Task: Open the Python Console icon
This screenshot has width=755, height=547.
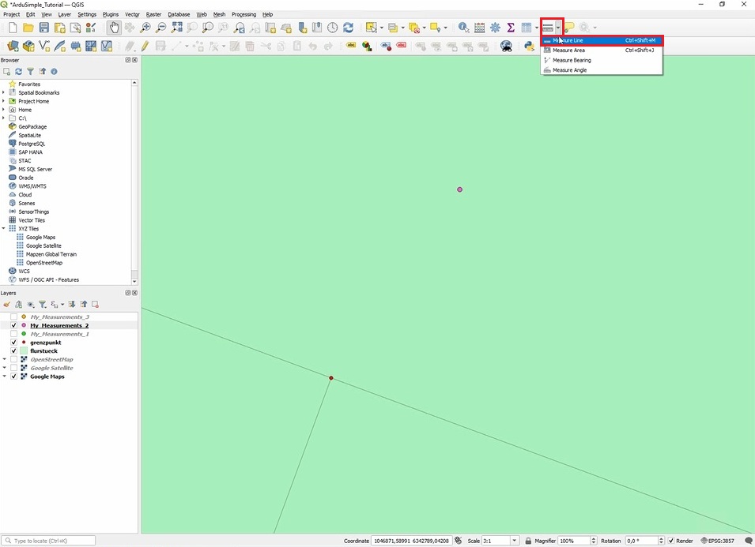Action: (530, 46)
